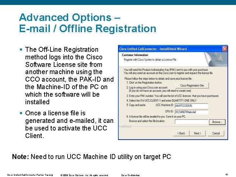Click bullet text "Once a license file is"
Image resolution: width=236 pixels, height=177 pixels.
(x=55, y=113)
